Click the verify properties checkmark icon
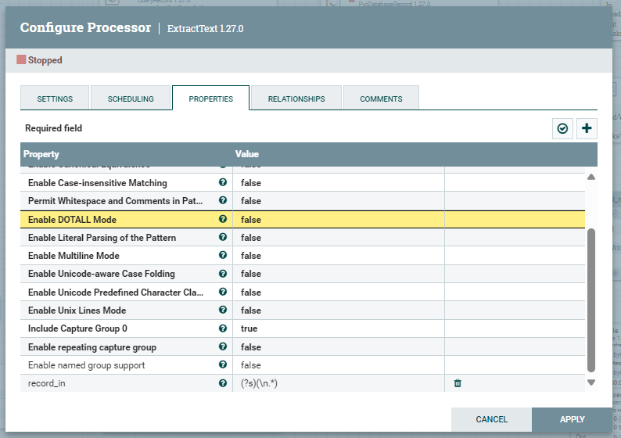The image size is (621, 438). tap(562, 128)
